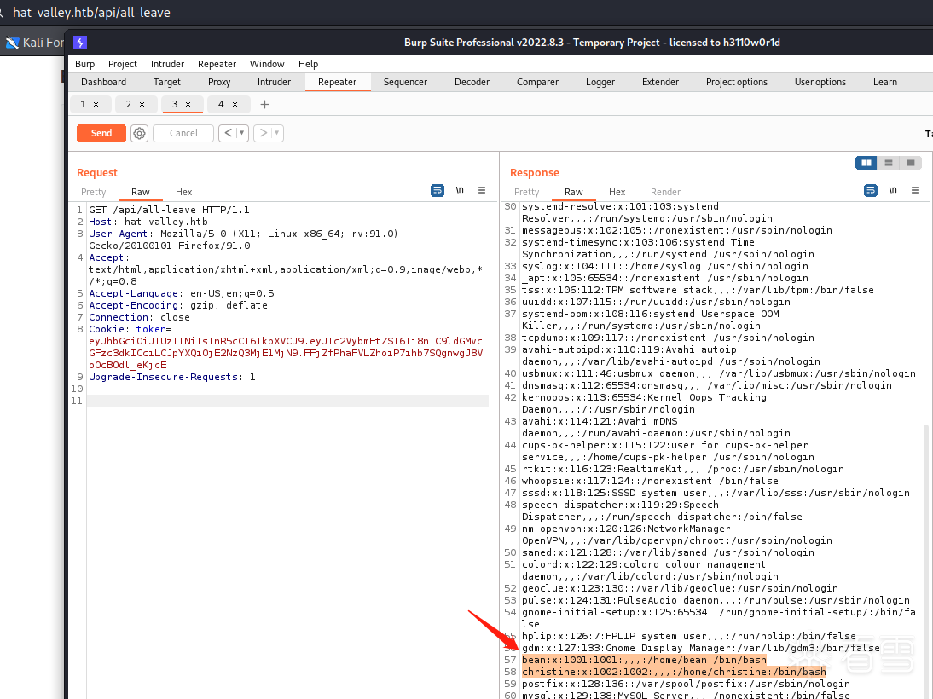Switch to the Target tab
The height and width of the screenshot is (699, 933).
166,82
